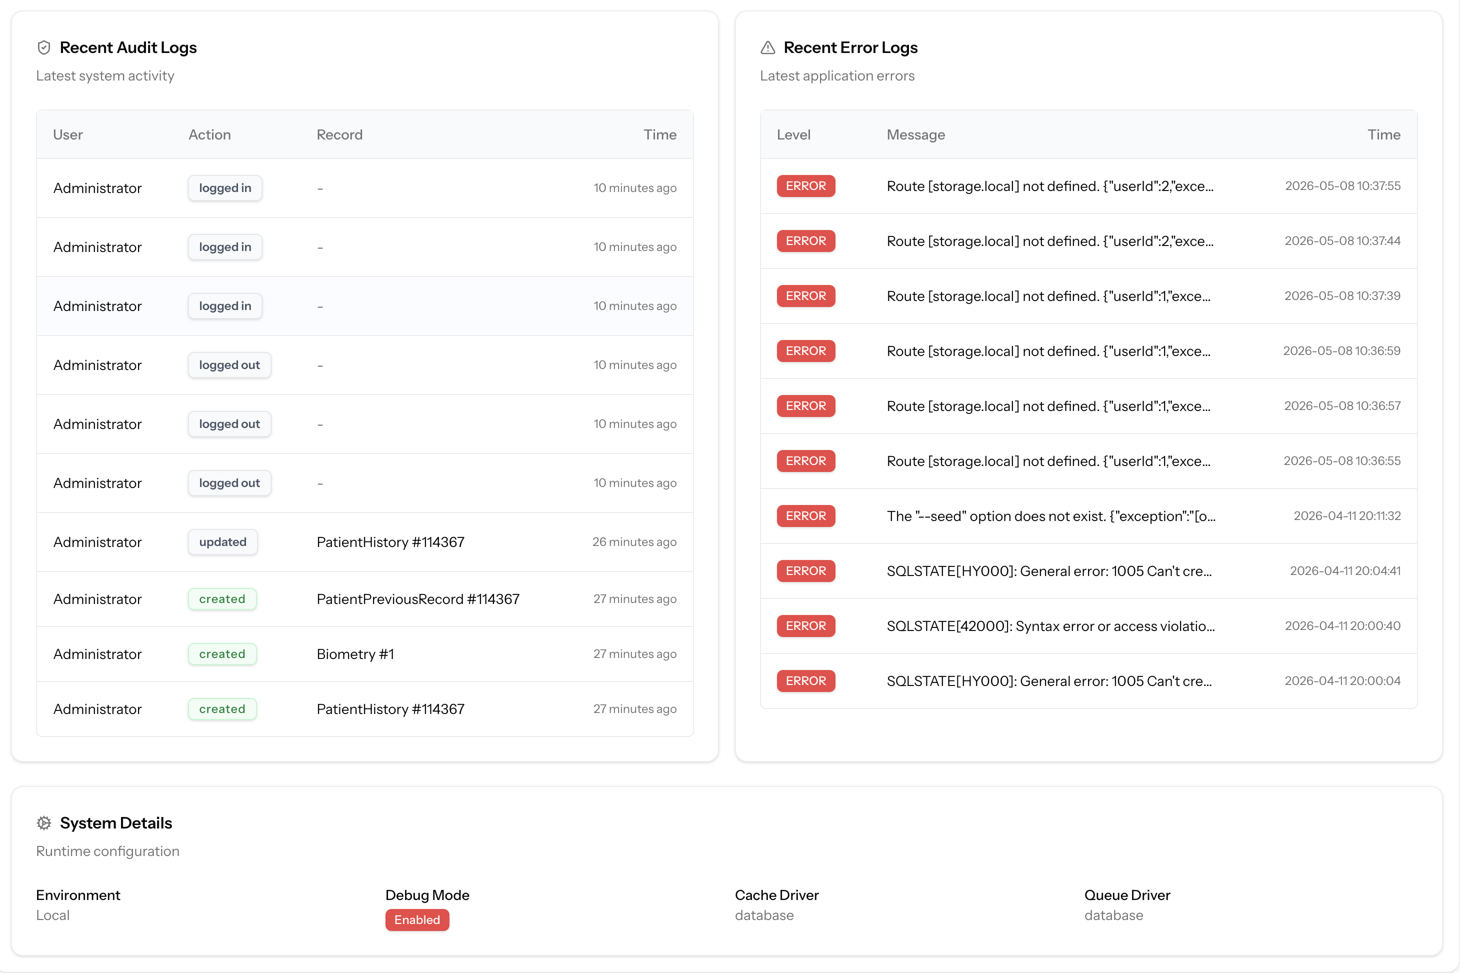The height and width of the screenshot is (973, 1460).
Task: Click the Queue Driver database value
Action: pos(1113,915)
